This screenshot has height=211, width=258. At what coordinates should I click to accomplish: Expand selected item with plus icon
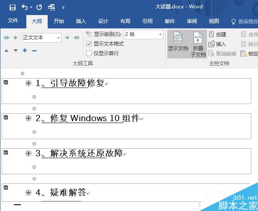(25, 50)
